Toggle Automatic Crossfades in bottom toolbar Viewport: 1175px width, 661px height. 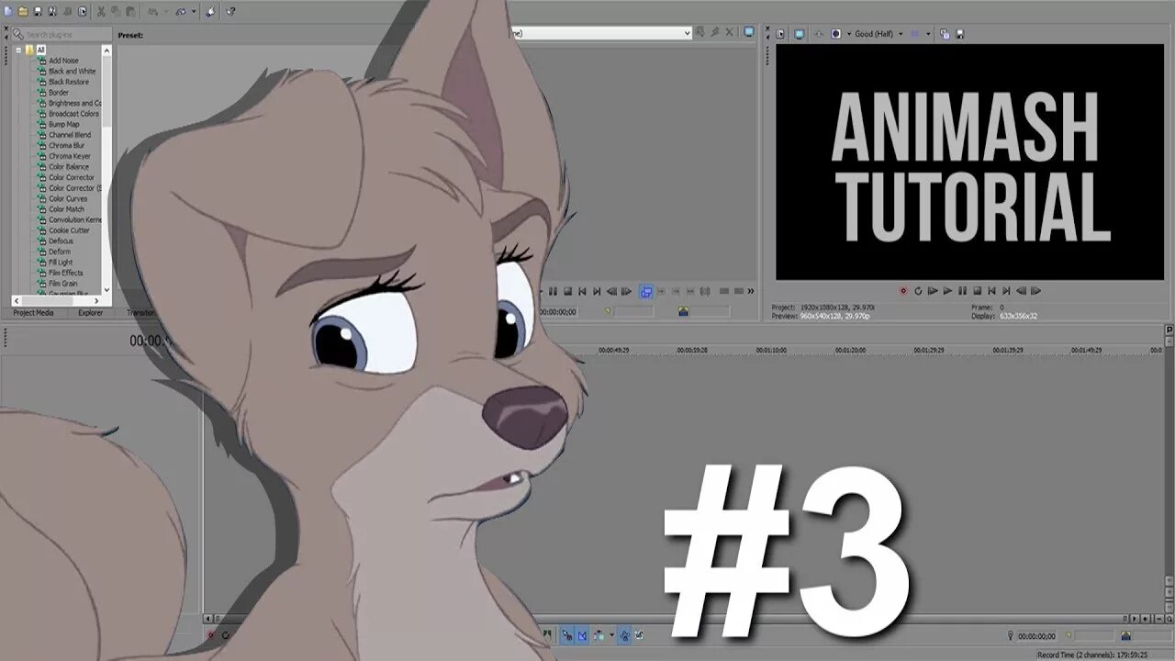(x=582, y=634)
